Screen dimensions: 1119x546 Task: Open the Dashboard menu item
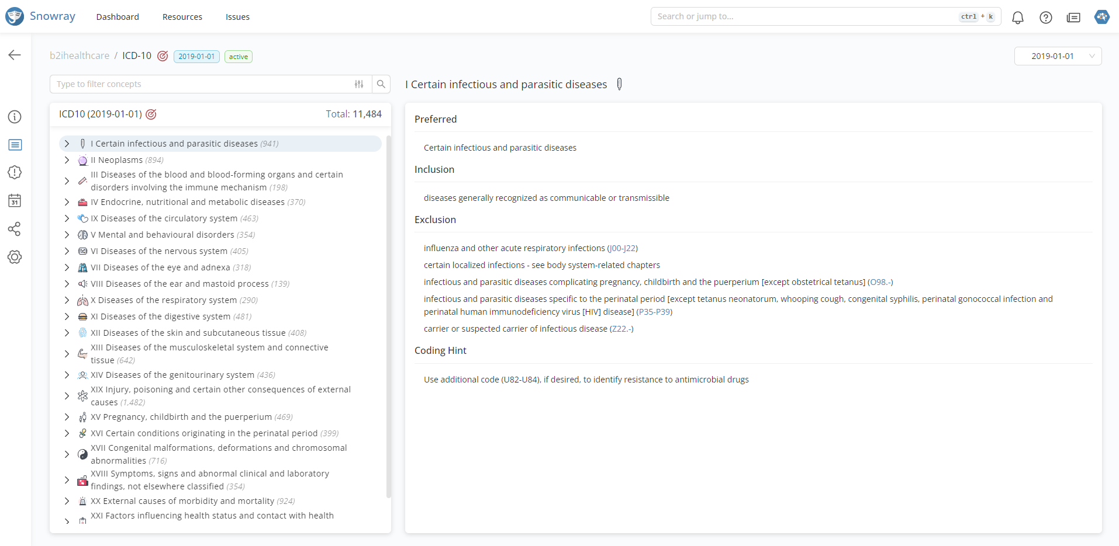pyautogui.click(x=118, y=17)
